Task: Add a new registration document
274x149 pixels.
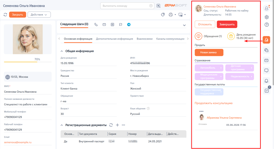Action: pos(117,125)
